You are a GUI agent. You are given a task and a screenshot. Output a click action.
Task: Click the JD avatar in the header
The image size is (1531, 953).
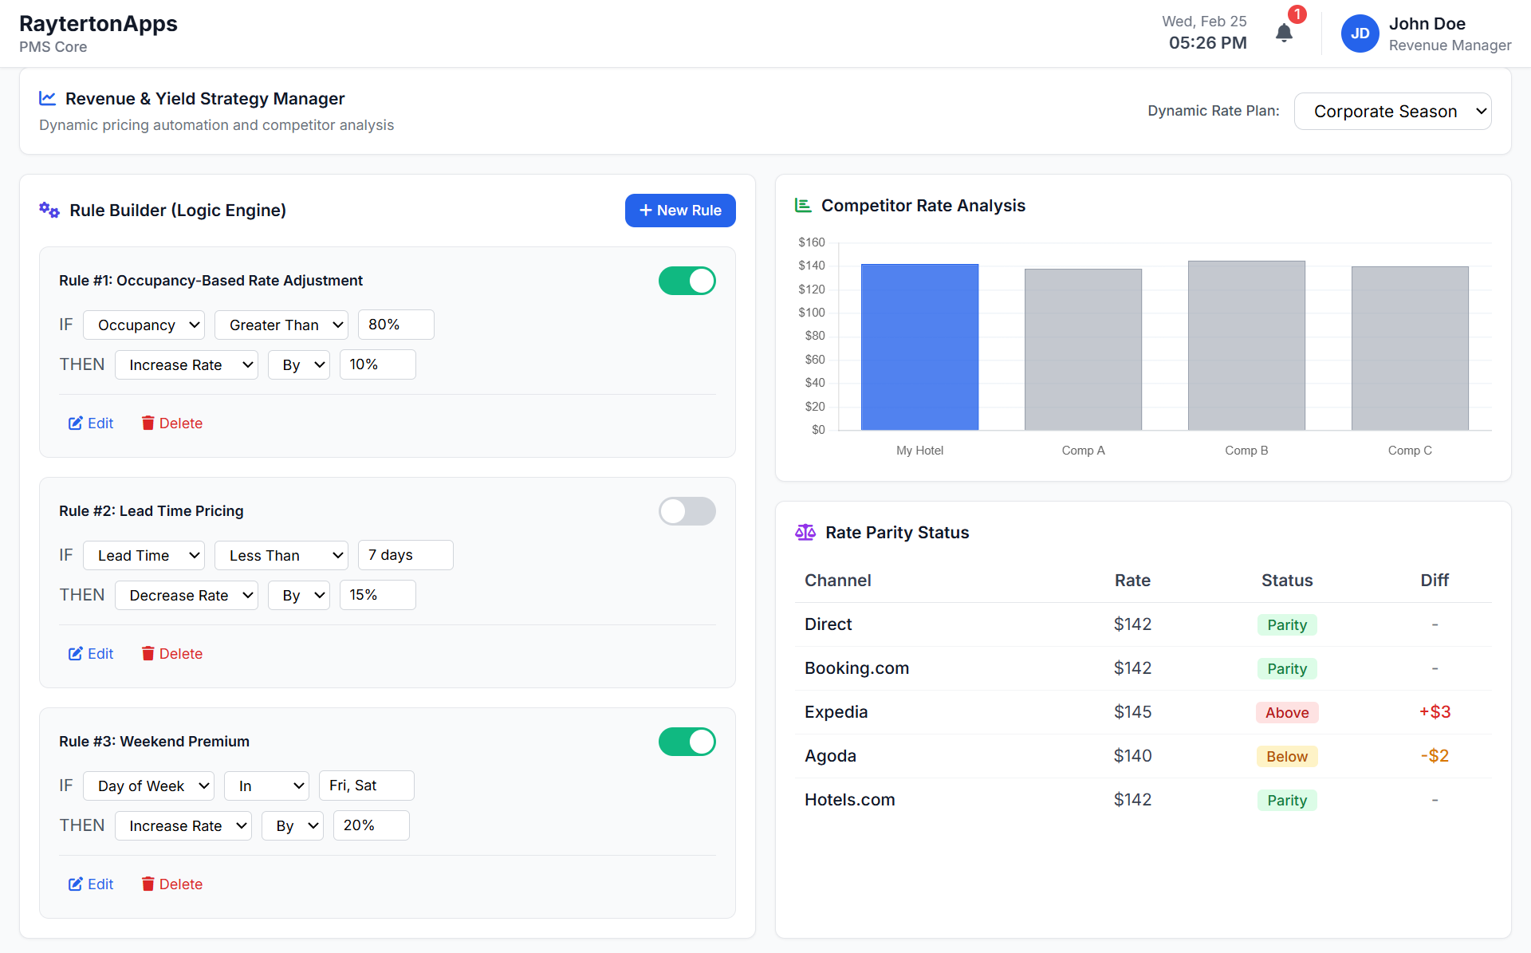1360,33
